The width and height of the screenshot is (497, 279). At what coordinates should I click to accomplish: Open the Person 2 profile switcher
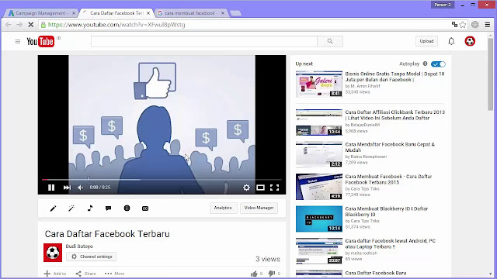point(443,5)
